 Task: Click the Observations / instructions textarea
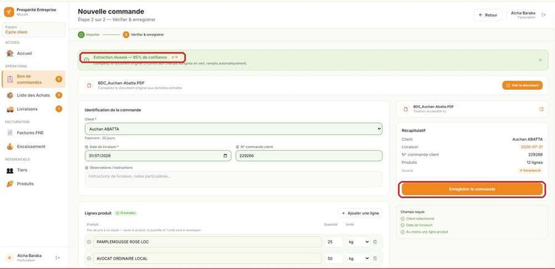234,179
